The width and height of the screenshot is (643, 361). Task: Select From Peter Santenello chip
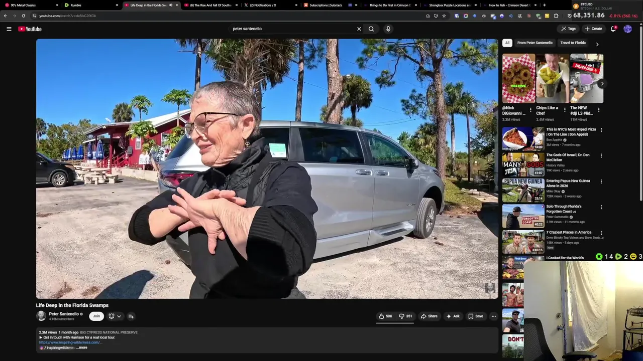point(534,43)
